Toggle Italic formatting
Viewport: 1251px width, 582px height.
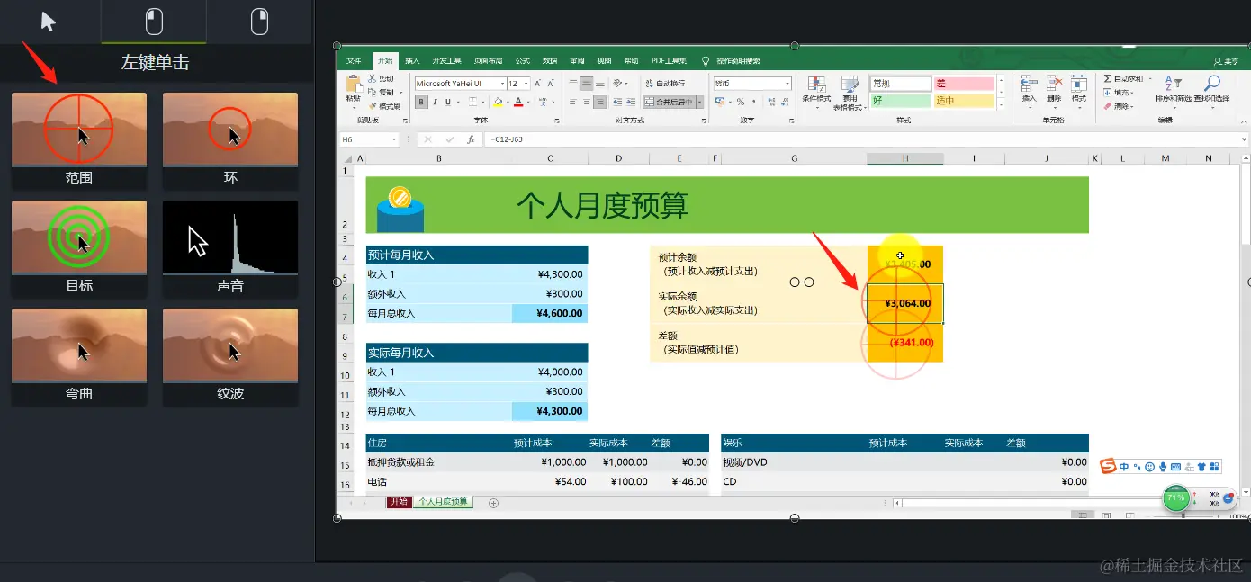pyautogui.click(x=435, y=103)
